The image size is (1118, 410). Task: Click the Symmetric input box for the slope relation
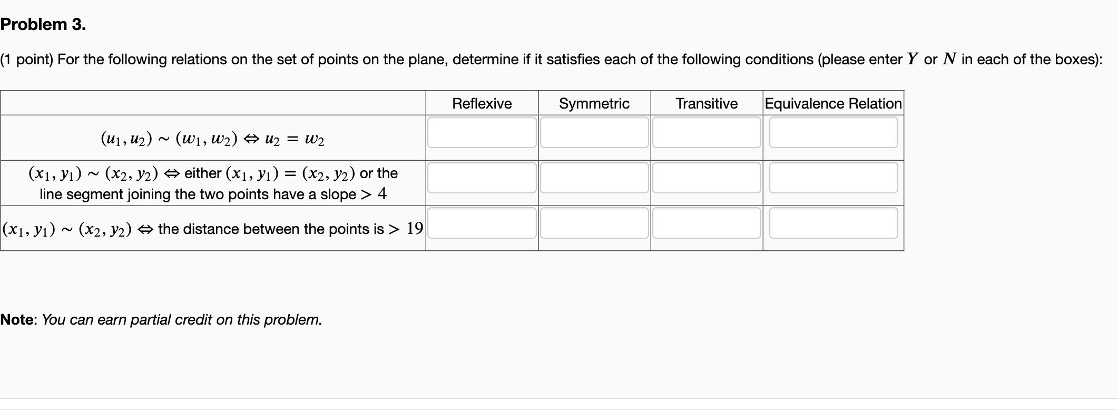[x=594, y=179]
